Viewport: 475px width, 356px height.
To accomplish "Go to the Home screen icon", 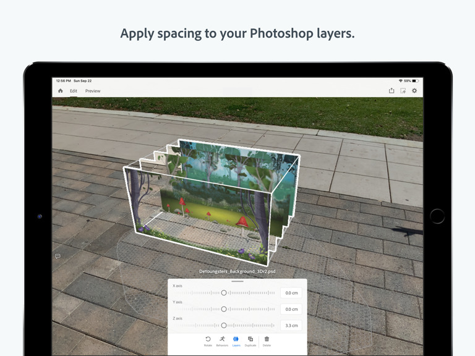I will tap(61, 91).
